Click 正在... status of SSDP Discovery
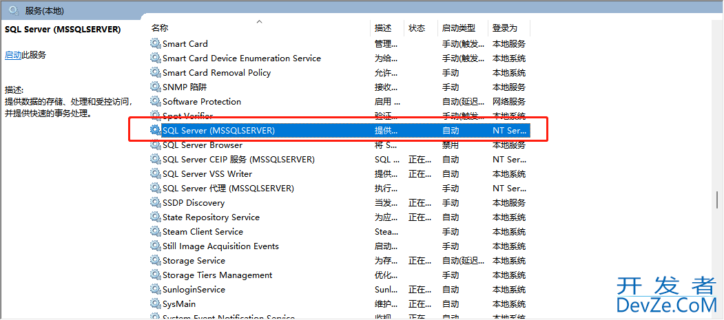Image resolution: width=724 pixels, height=320 pixels. pyautogui.click(x=420, y=203)
